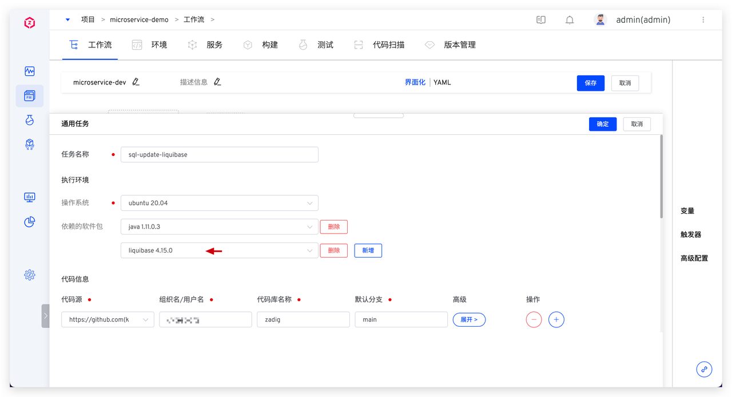Image resolution: width=732 pixels, height=397 pixels.
Task: Open the test flask sidebar icon
Action: point(30,120)
